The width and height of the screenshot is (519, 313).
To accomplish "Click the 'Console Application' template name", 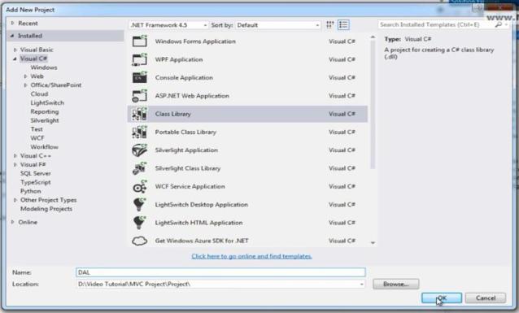I will [184, 78].
